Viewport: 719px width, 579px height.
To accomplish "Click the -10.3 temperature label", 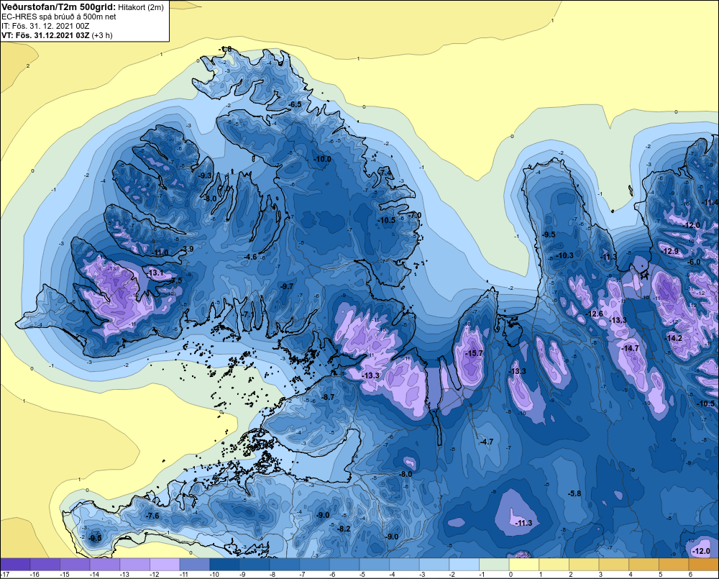I will (x=564, y=255).
